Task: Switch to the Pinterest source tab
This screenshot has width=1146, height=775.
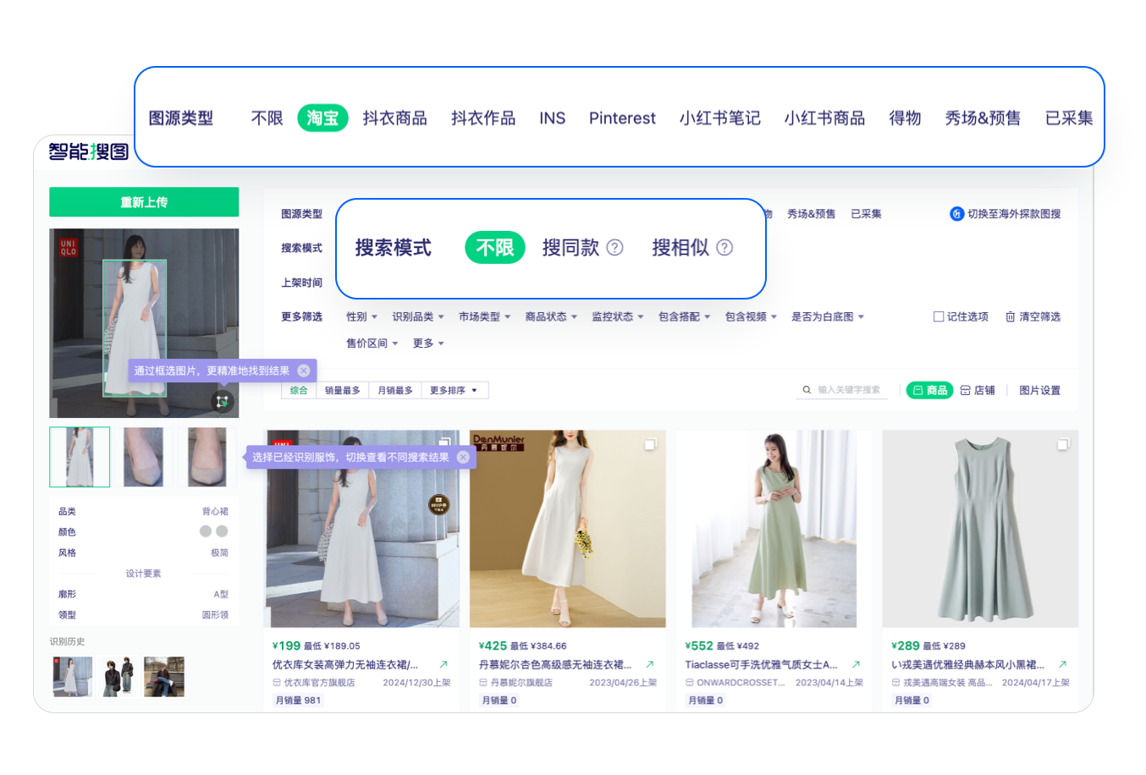Action: (622, 118)
